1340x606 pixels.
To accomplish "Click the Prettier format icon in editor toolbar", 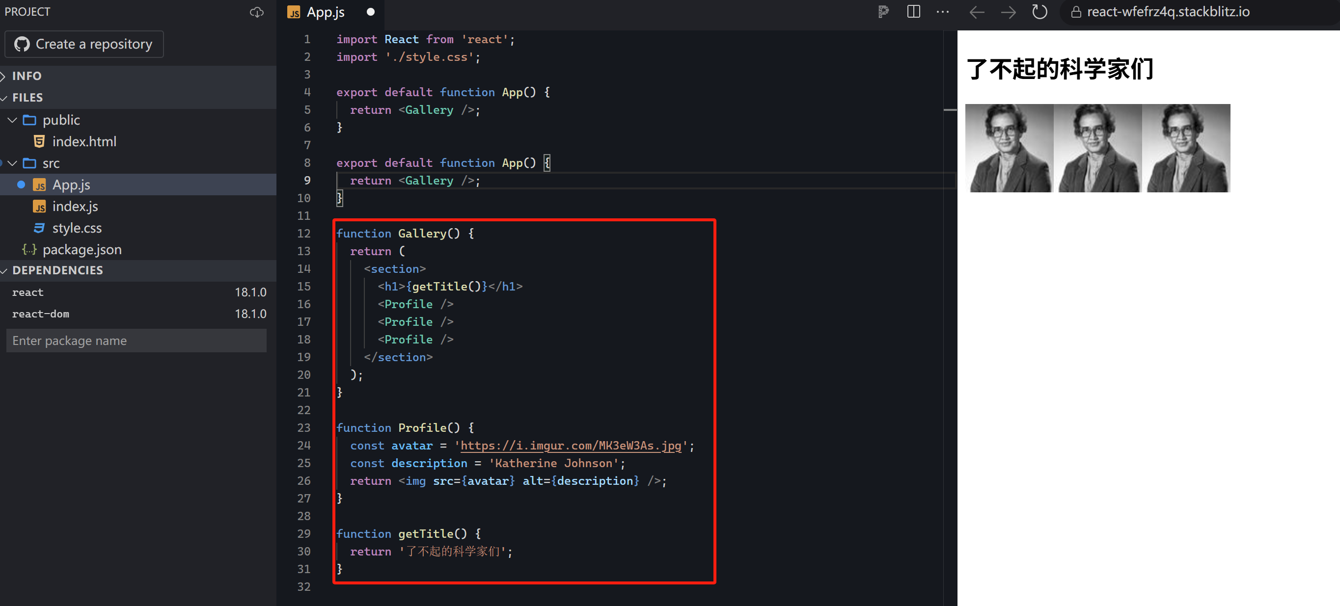I will click(x=883, y=12).
